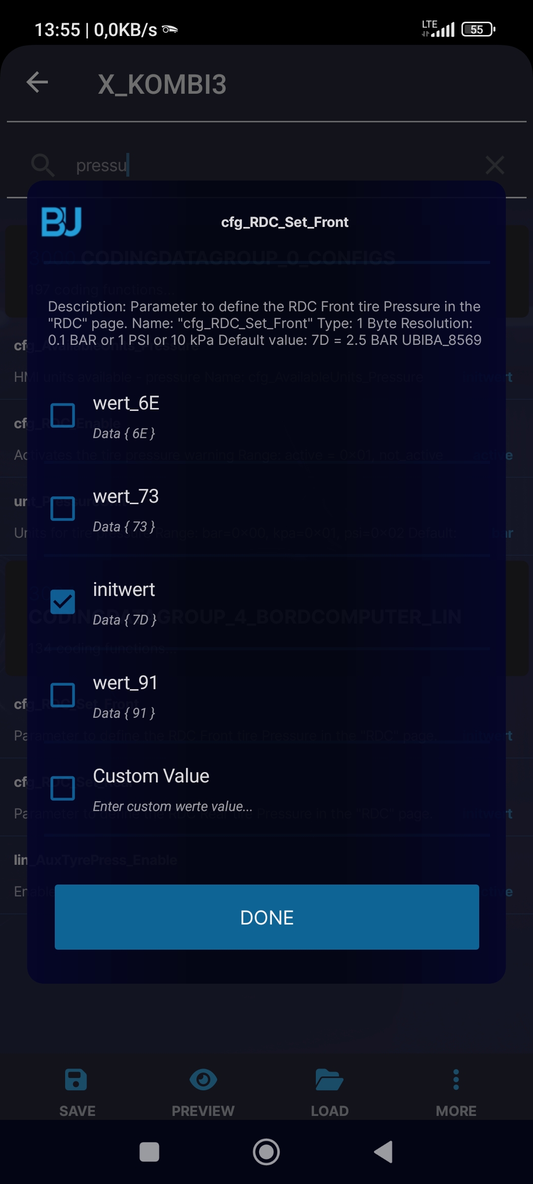
Task: Tap the Load folder icon
Action: click(x=329, y=1080)
